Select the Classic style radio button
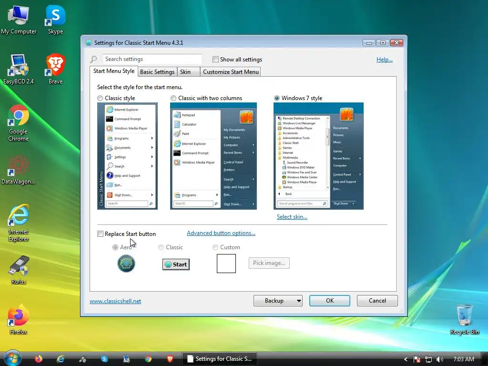The width and height of the screenshot is (488, 366). click(100, 98)
